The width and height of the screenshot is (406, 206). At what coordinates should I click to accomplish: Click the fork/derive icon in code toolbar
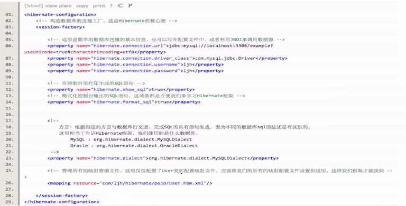(130, 5)
